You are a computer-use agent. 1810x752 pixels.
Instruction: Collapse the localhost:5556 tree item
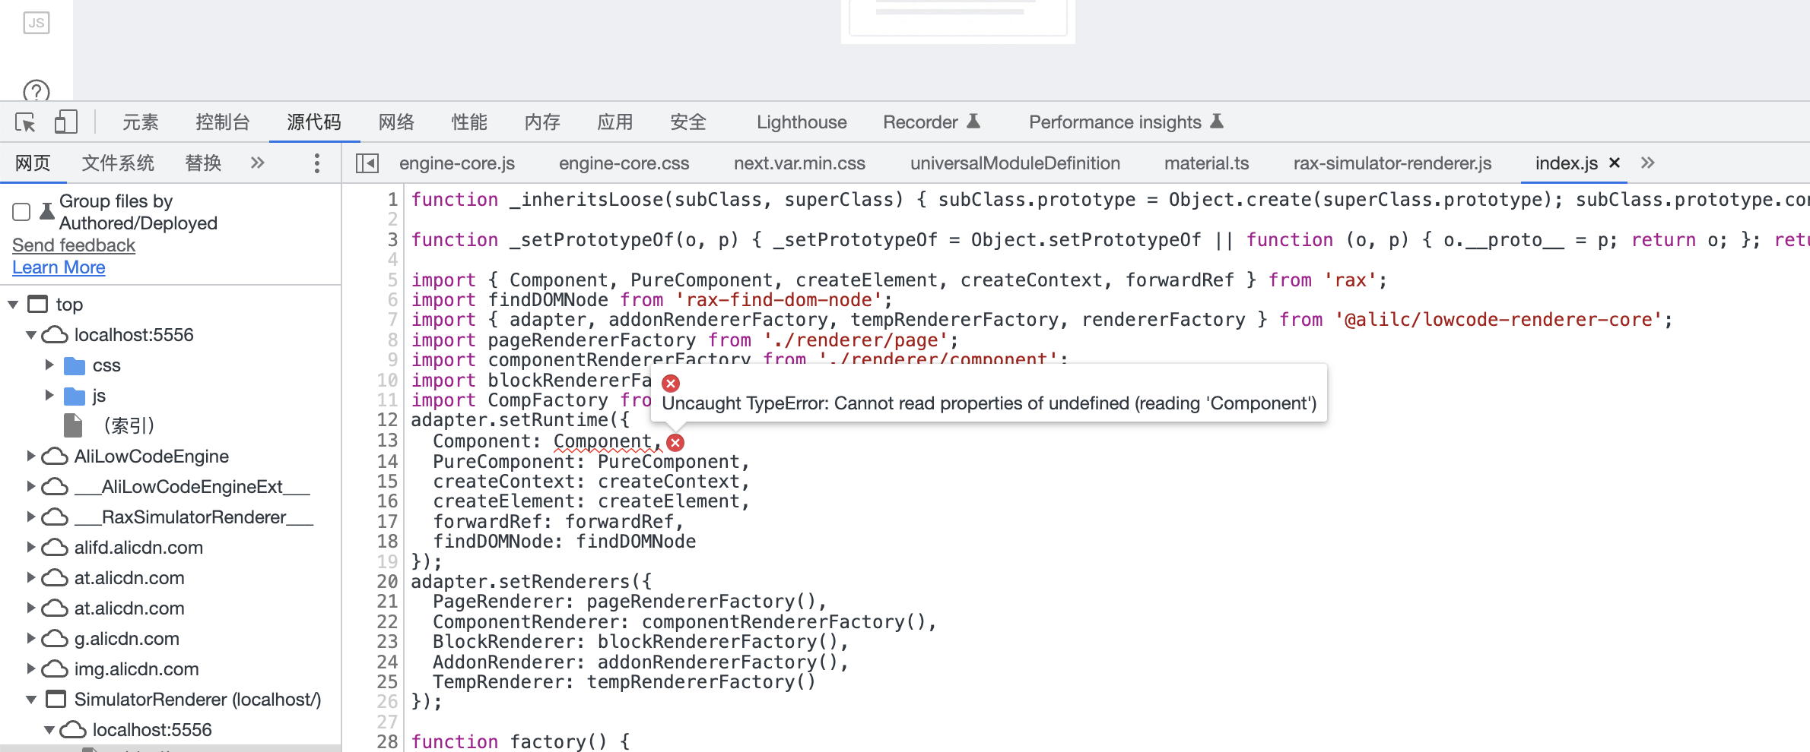click(30, 335)
